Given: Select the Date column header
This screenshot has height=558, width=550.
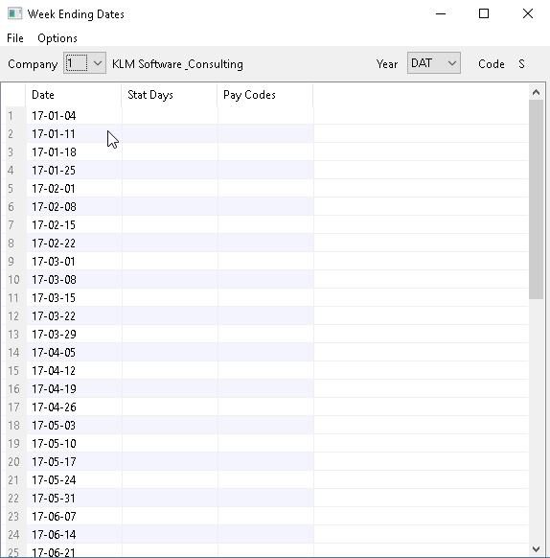Looking at the screenshot, I should click(74, 95).
